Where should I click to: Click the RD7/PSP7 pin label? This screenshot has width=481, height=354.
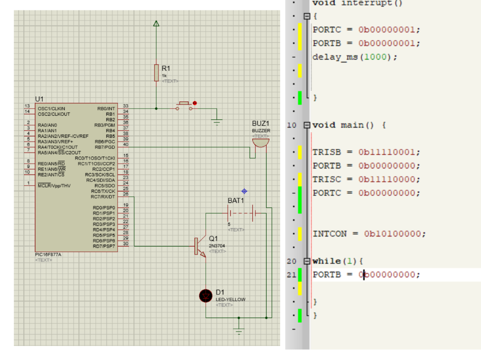pyautogui.click(x=104, y=247)
